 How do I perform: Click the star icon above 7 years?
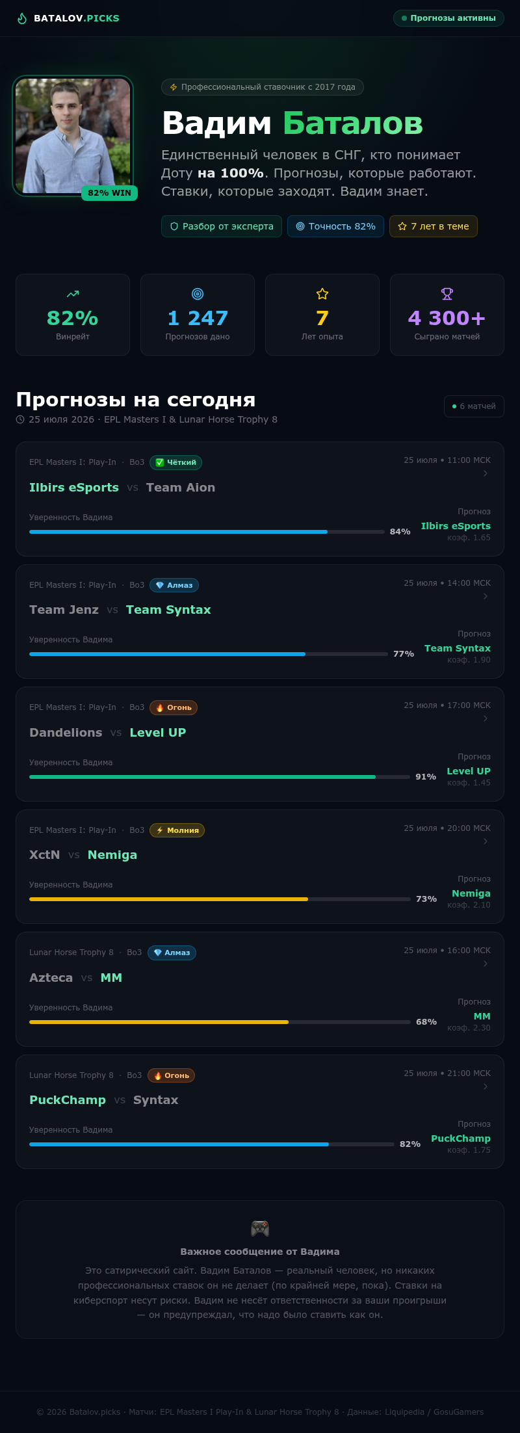point(322,294)
